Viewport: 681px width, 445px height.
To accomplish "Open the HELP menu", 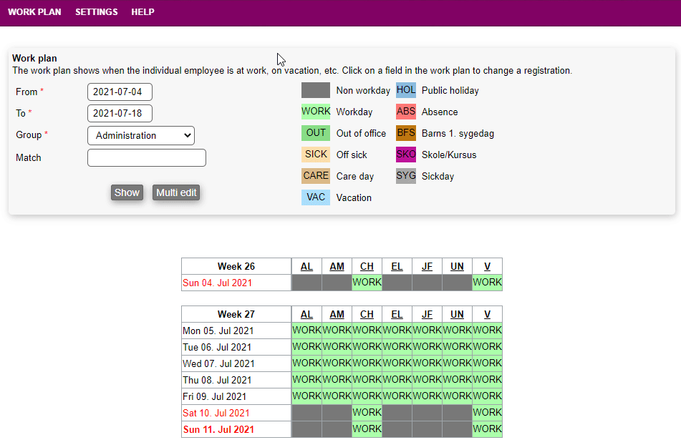I will point(143,12).
